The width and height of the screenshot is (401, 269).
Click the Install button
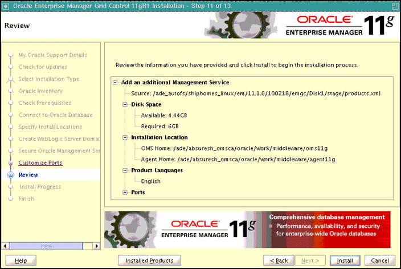(x=345, y=260)
